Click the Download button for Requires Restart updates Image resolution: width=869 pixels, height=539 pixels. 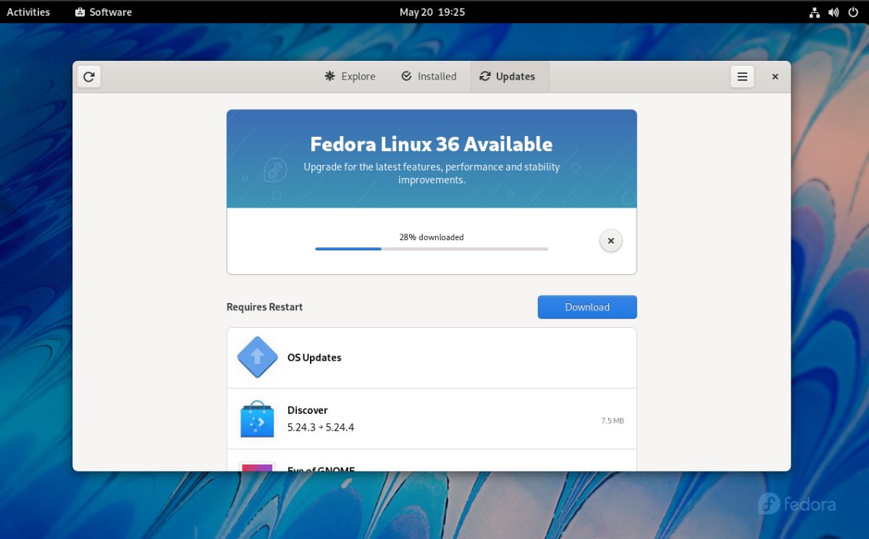click(587, 307)
